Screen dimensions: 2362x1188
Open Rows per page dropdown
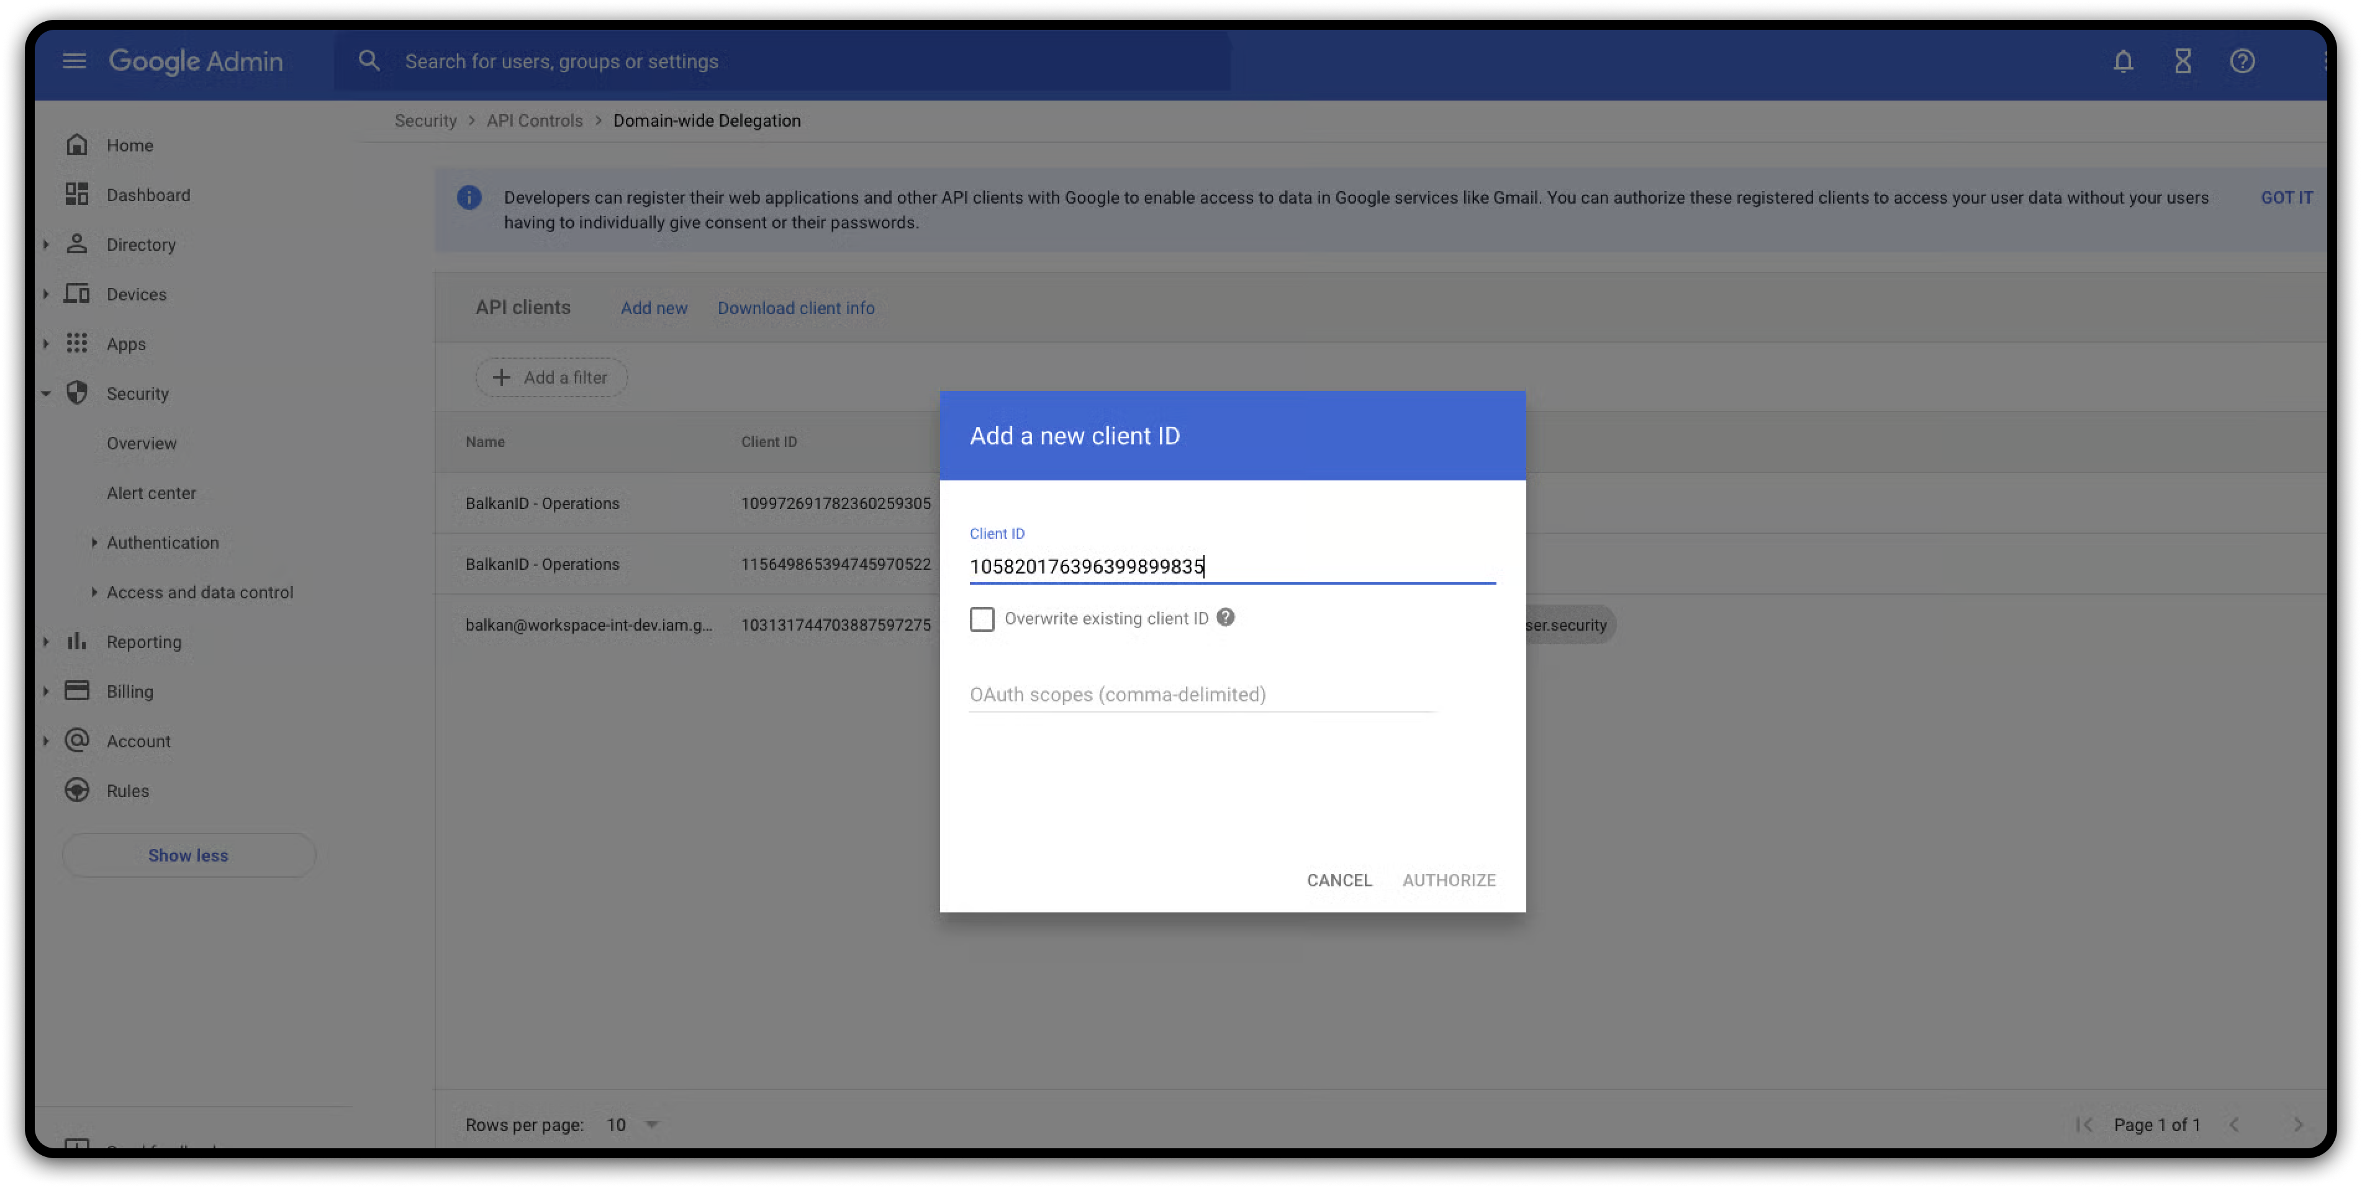coord(652,1125)
